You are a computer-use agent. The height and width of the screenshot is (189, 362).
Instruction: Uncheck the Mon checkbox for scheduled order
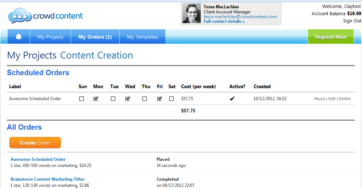point(96,99)
